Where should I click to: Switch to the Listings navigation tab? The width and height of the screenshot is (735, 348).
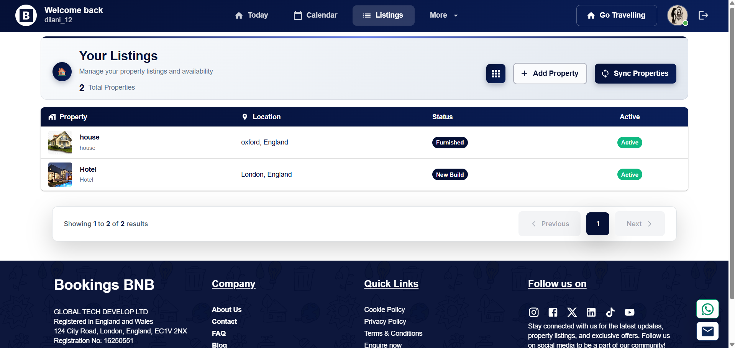point(383,15)
